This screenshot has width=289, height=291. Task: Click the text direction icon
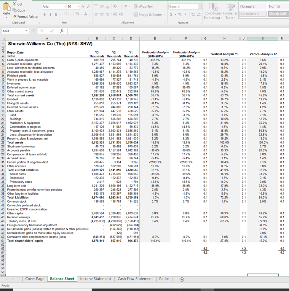click(x=125, y=6)
